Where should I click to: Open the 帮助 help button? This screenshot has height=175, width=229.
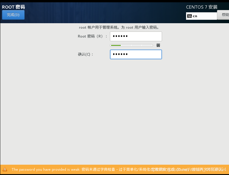click(x=223, y=15)
